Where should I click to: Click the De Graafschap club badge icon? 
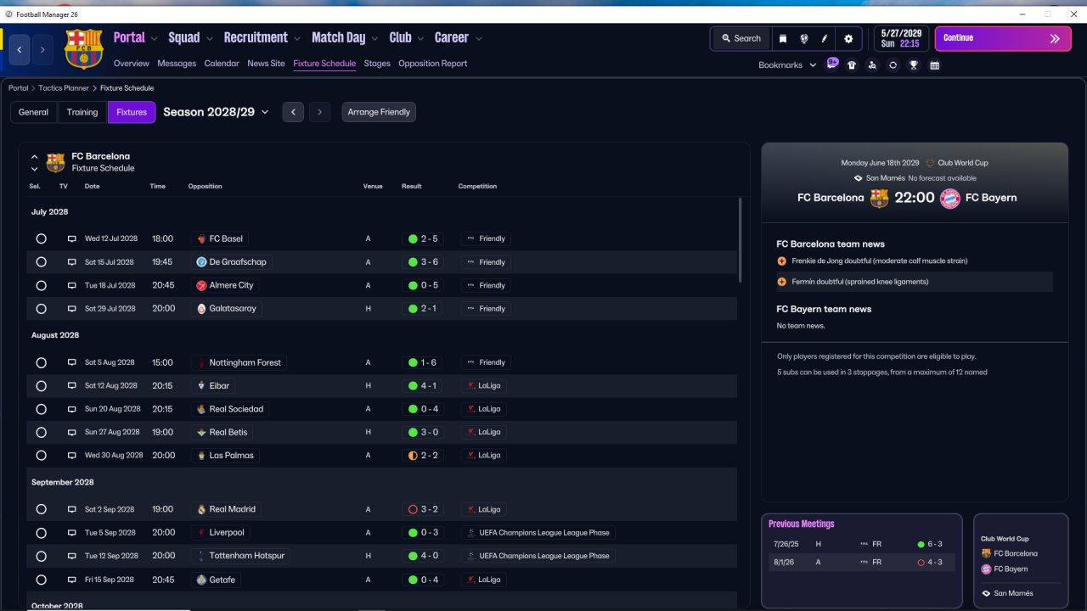[201, 262]
